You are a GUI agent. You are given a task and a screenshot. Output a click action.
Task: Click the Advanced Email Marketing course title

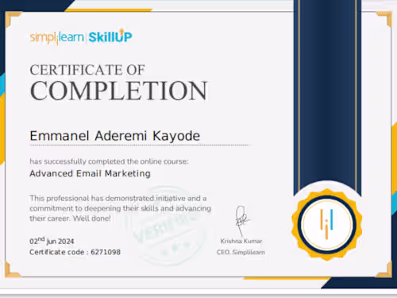90,173
